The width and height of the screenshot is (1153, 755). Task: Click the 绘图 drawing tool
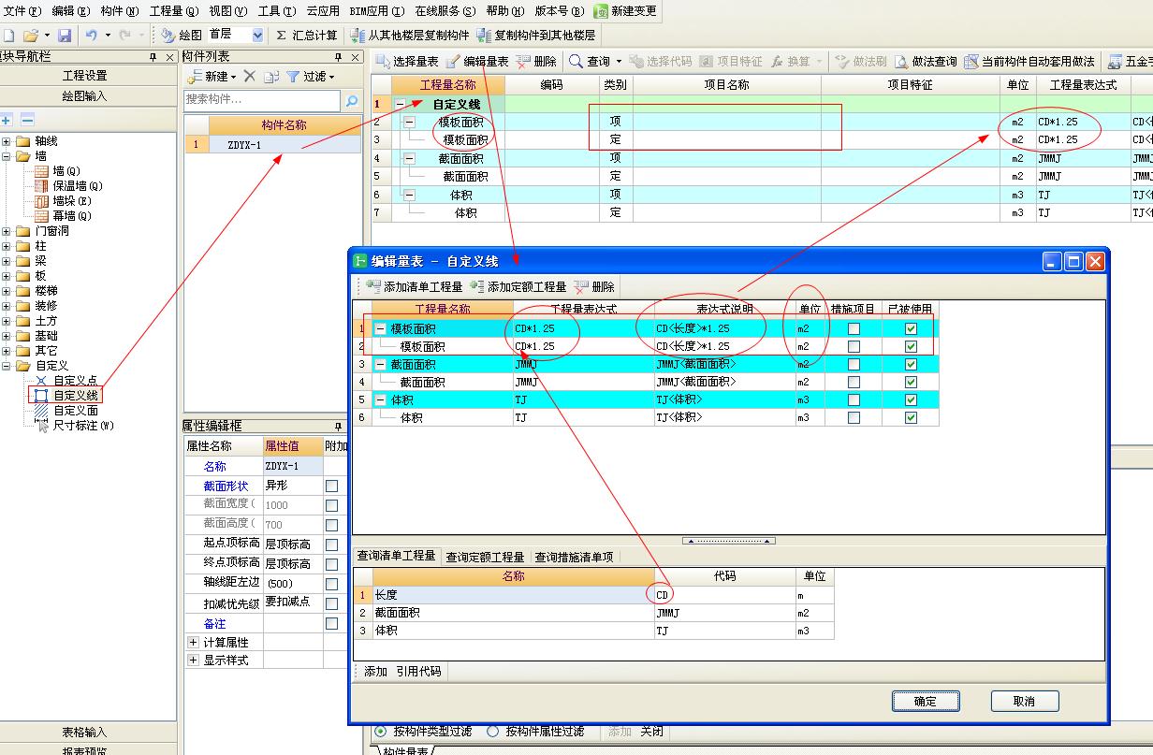tap(181, 36)
